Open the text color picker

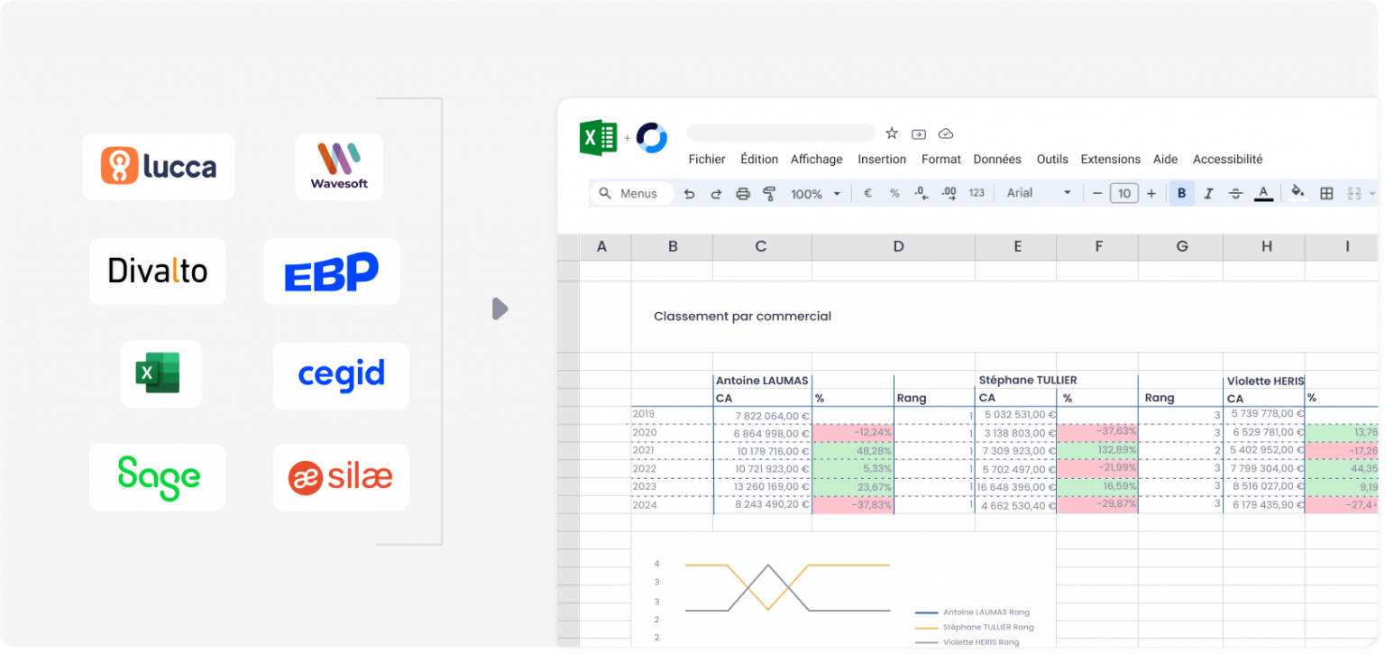click(1263, 193)
